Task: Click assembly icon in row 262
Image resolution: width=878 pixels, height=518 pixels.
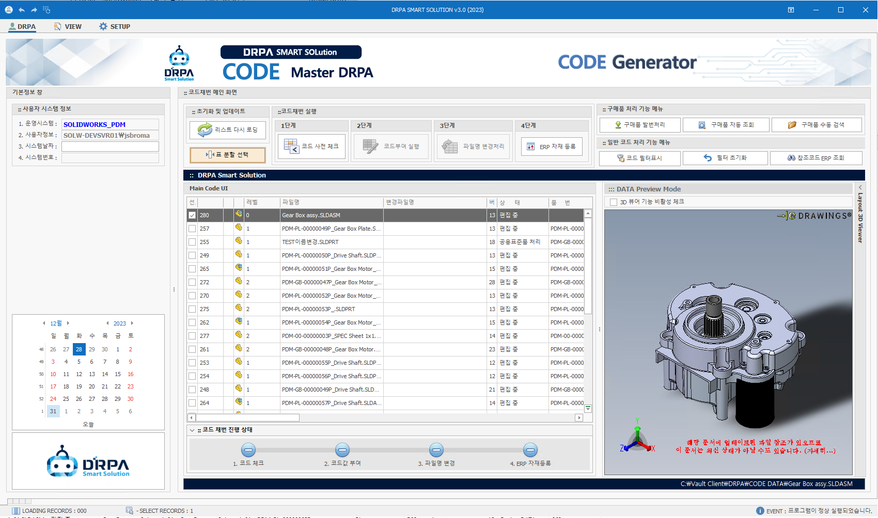Action: pyautogui.click(x=239, y=321)
